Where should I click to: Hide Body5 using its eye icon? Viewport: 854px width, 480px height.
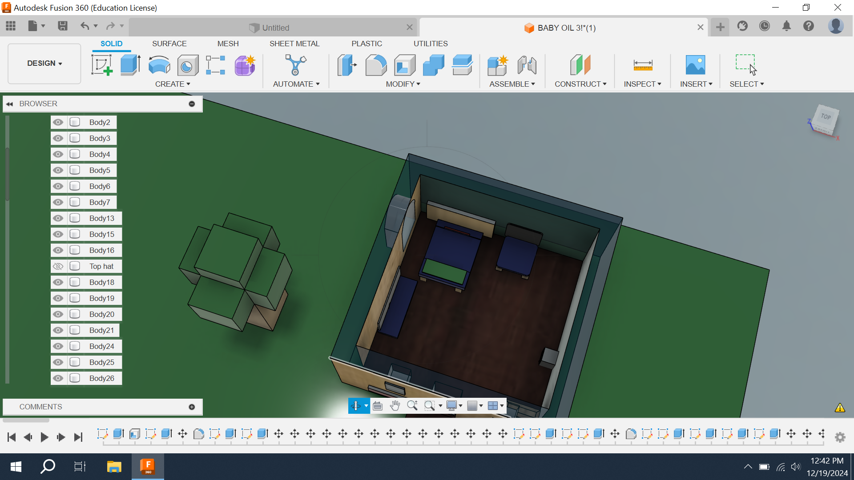pyautogui.click(x=58, y=170)
